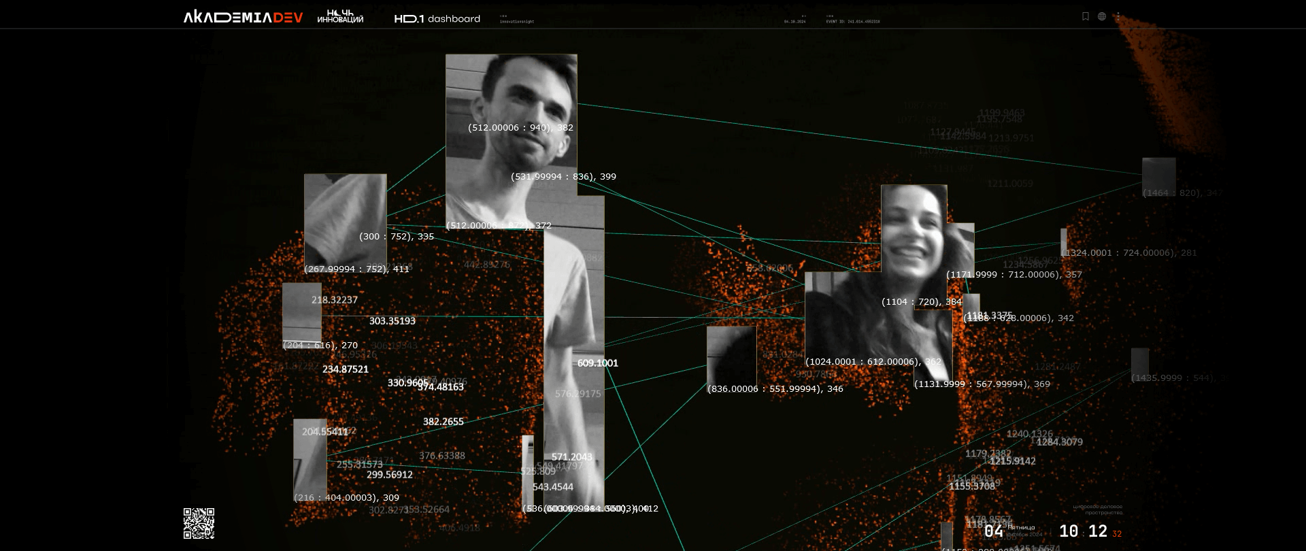Click the AkademiaDev logo
The width and height of the screenshot is (1306, 551).
click(x=243, y=18)
